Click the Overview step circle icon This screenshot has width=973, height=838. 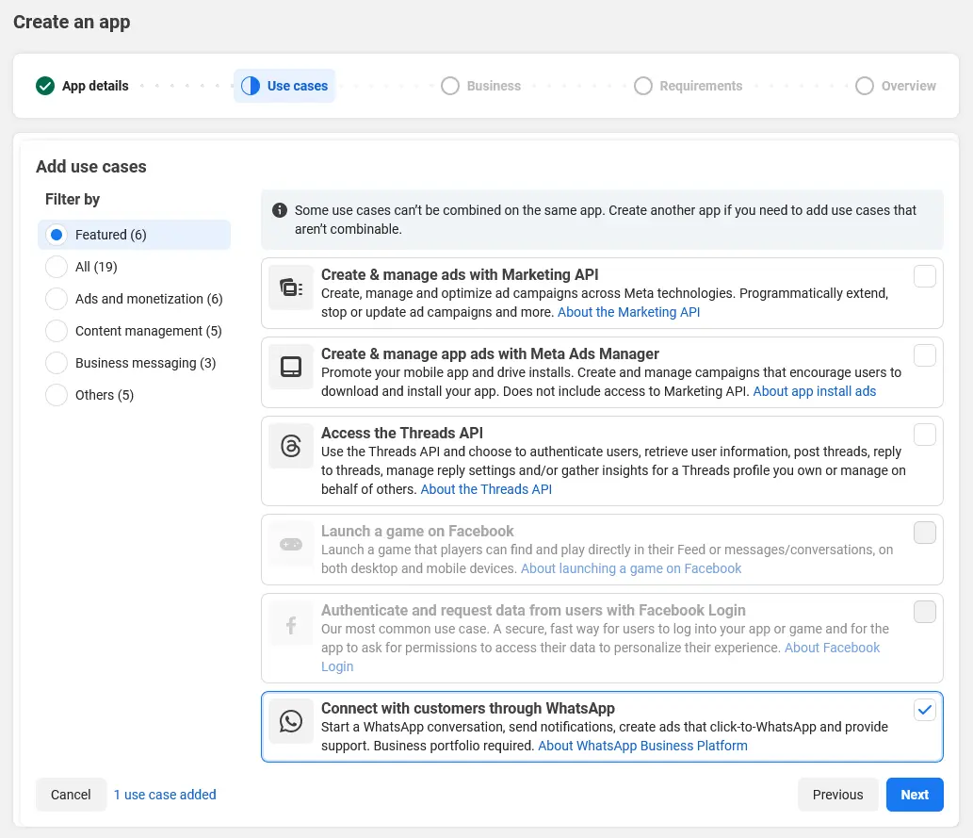click(x=865, y=86)
